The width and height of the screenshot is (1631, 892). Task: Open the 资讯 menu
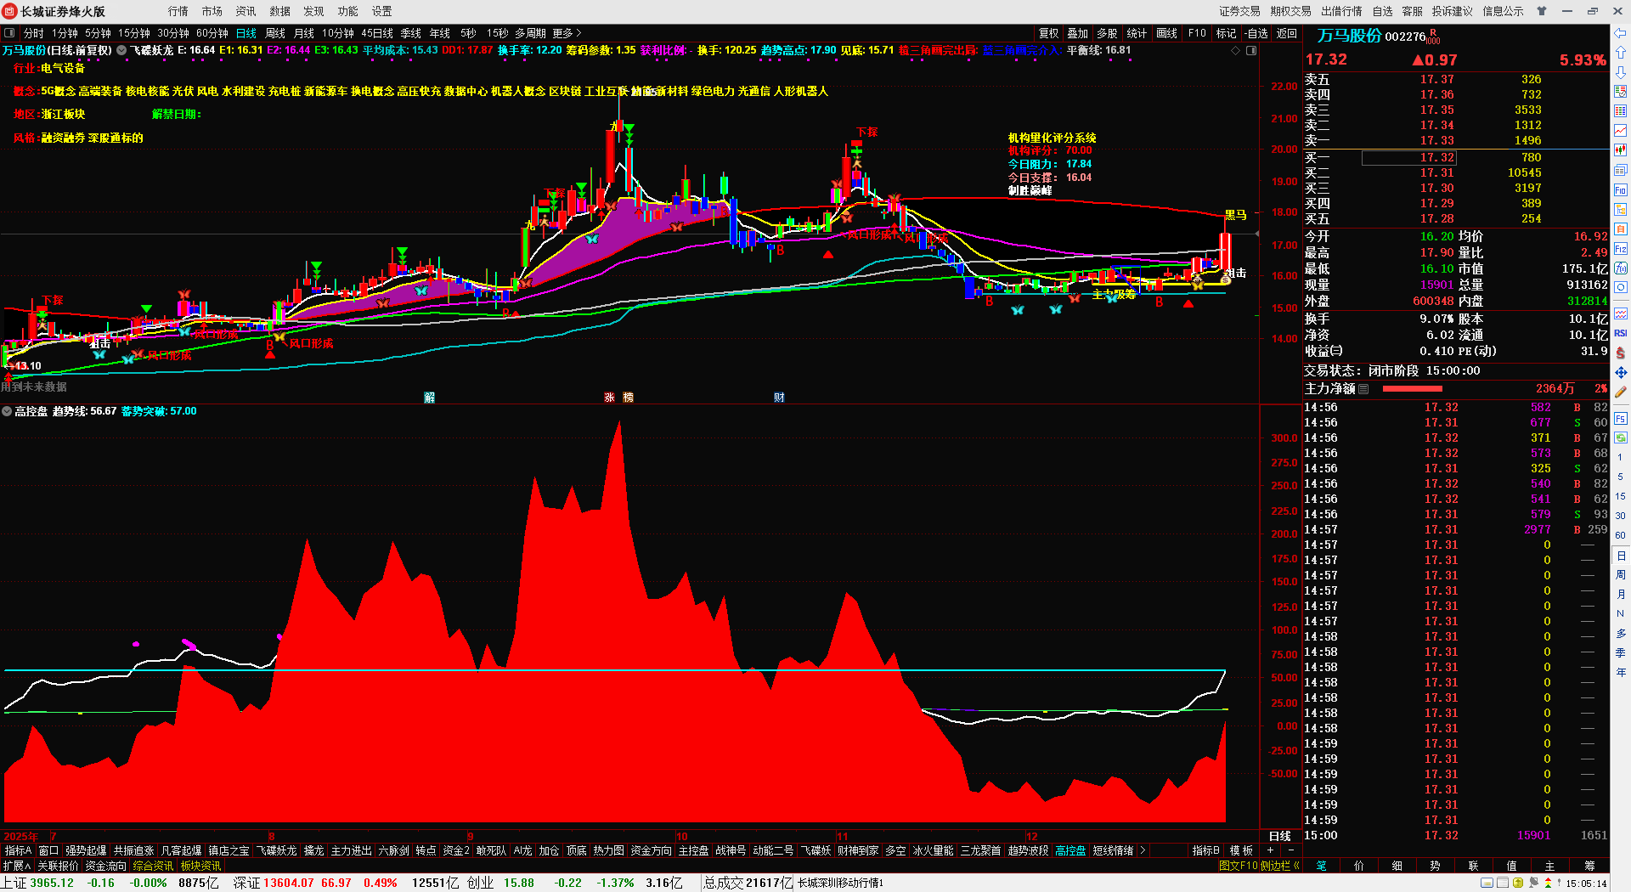[245, 11]
